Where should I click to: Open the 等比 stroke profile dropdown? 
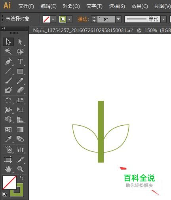163,19
